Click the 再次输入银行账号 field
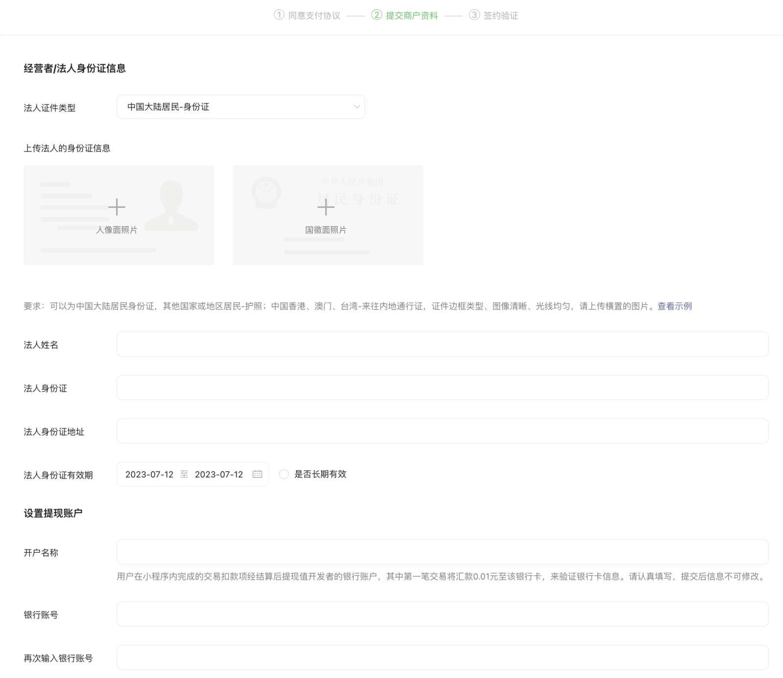Screen dimensions: 783x678 click(x=442, y=657)
